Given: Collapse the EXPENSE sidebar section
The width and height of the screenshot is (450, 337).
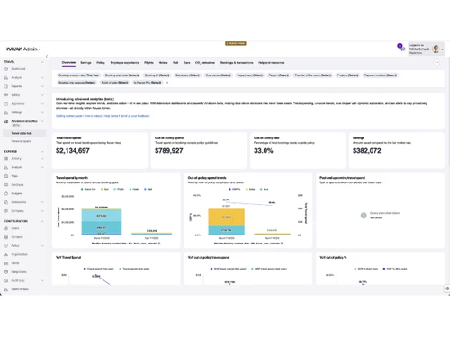Looking at the screenshot, I should pyautogui.click(x=42, y=152).
